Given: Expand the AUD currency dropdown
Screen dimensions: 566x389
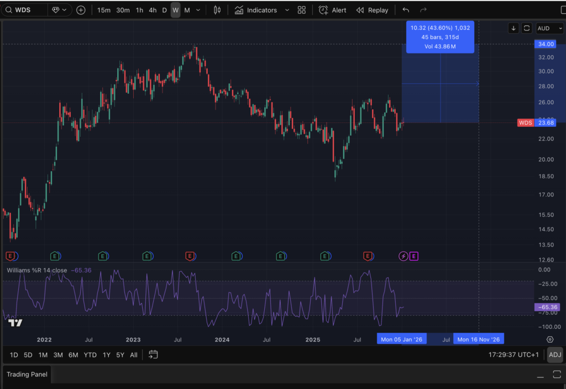Looking at the screenshot, I should pyautogui.click(x=549, y=28).
